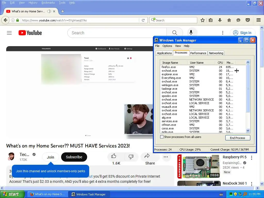
Task: Open options for Raspberry Pi 5 video
Action: (x=252, y=158)
